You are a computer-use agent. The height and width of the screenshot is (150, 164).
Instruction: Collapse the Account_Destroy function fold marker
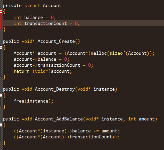(x=1, y=95)
